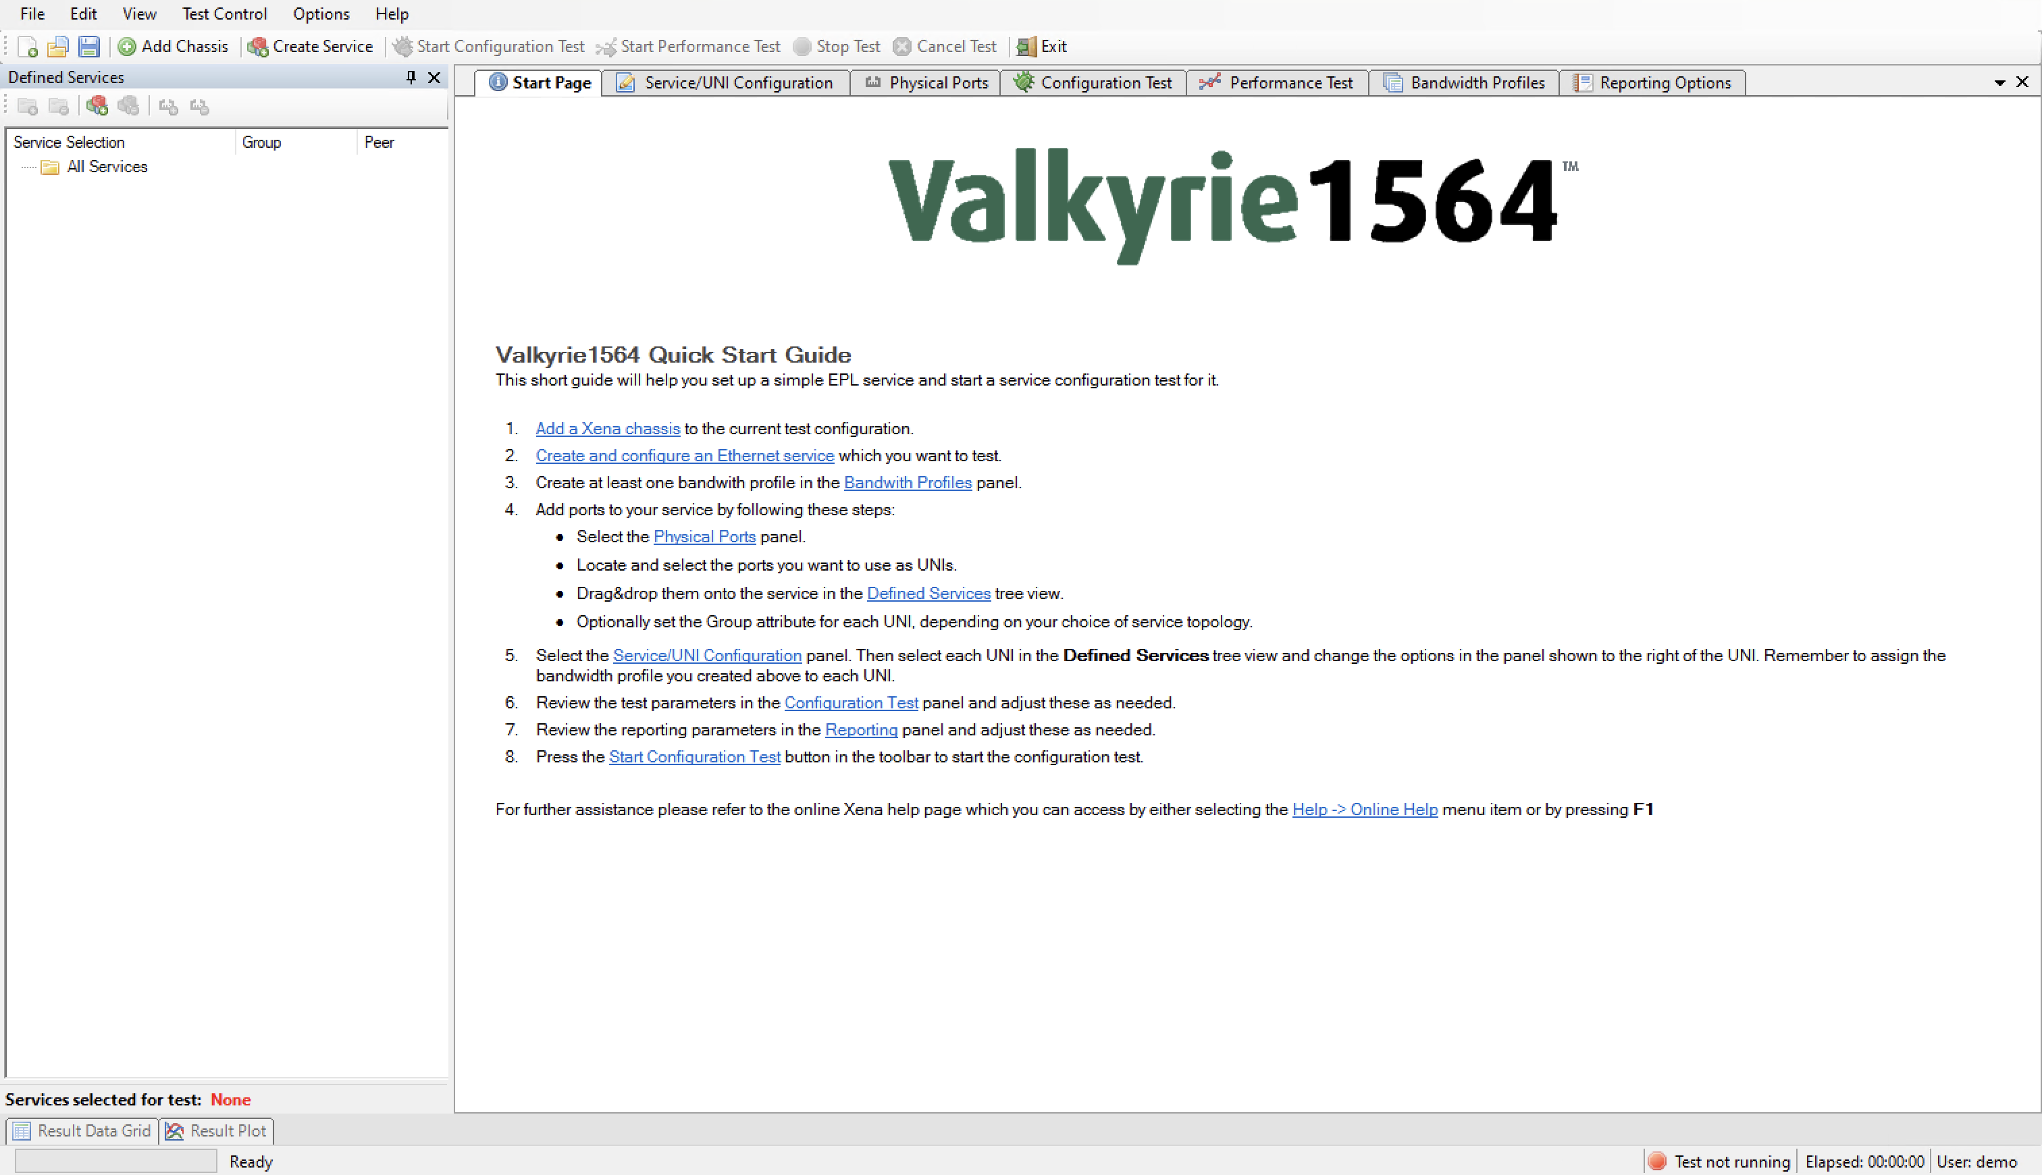The width and height of the screenshot is (2042, 1175).
Task: Click Start Configuration Test toolbar button
Action: tap(489, 47)
